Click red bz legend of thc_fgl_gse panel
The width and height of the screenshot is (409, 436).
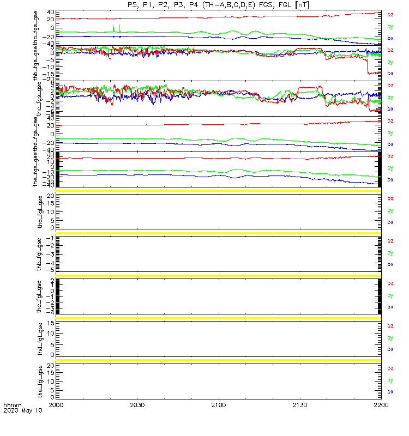(390, 283)
